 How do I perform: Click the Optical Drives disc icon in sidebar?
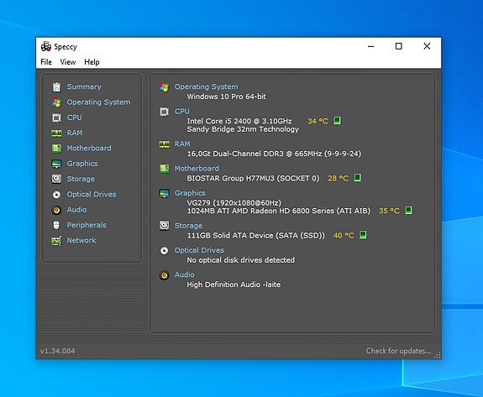(56, 195)
